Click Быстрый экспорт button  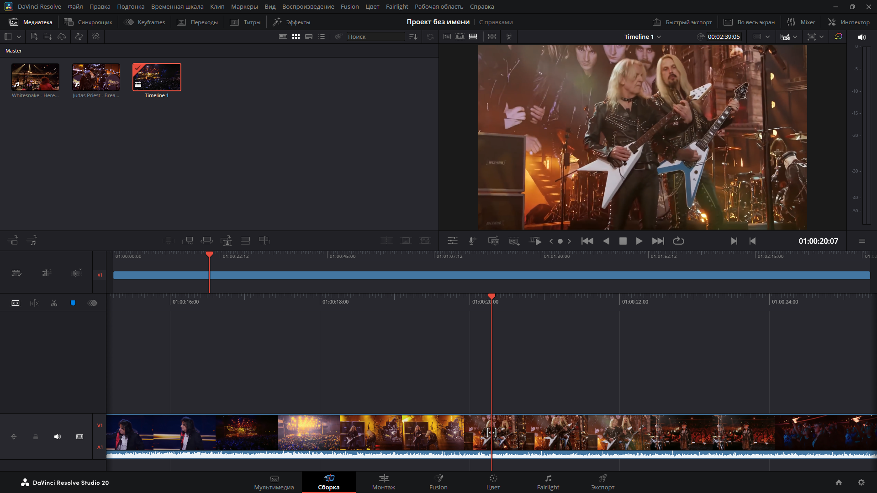click(x=682, y=22)
